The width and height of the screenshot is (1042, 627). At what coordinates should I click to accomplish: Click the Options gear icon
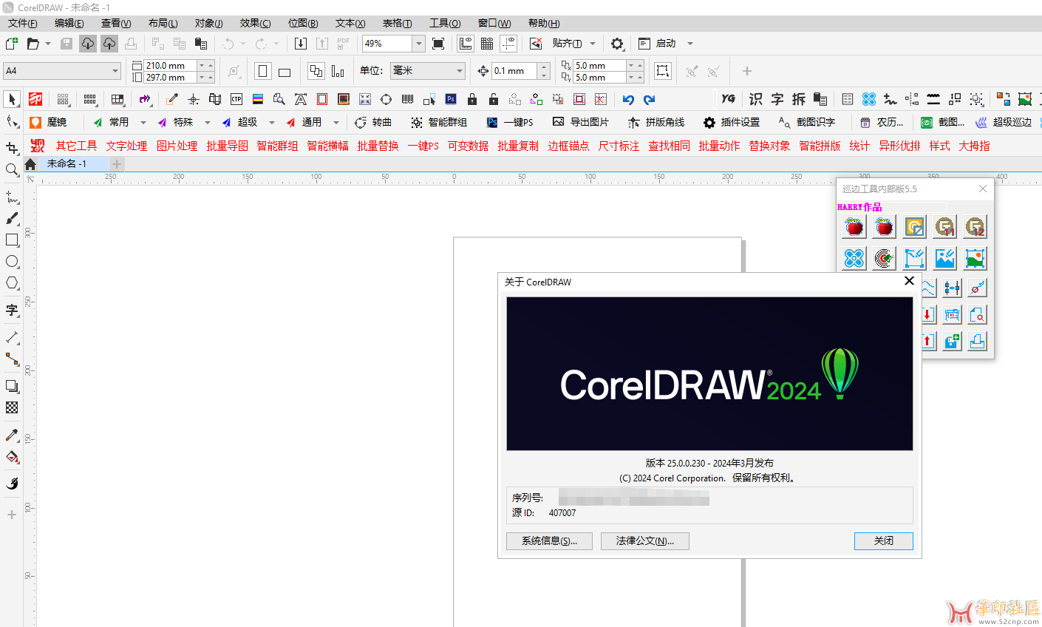pyautogui.click(x=618, y=44)
